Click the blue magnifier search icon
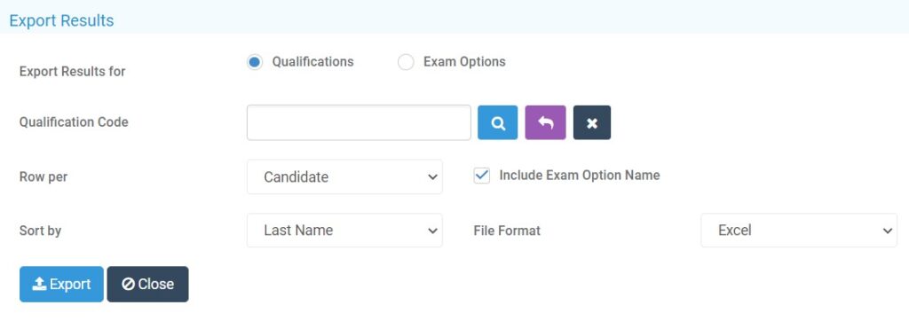 coord(497,123)
